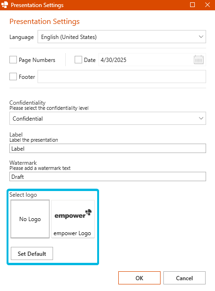Select the No Logo option
The width and height of the screenshot is (215, 291).
pyautogui.click(x=30, y=219)
